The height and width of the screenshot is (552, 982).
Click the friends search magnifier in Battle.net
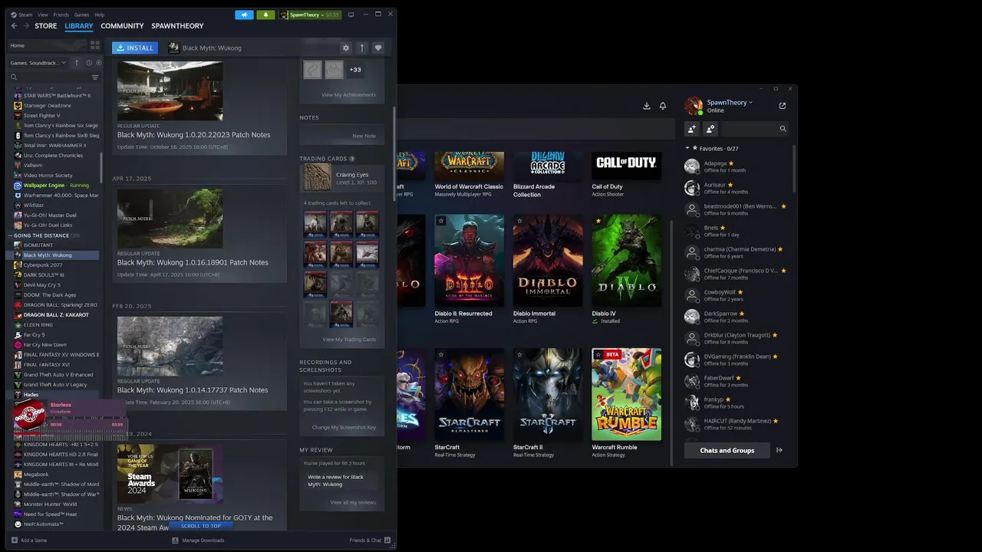[783, 129]
